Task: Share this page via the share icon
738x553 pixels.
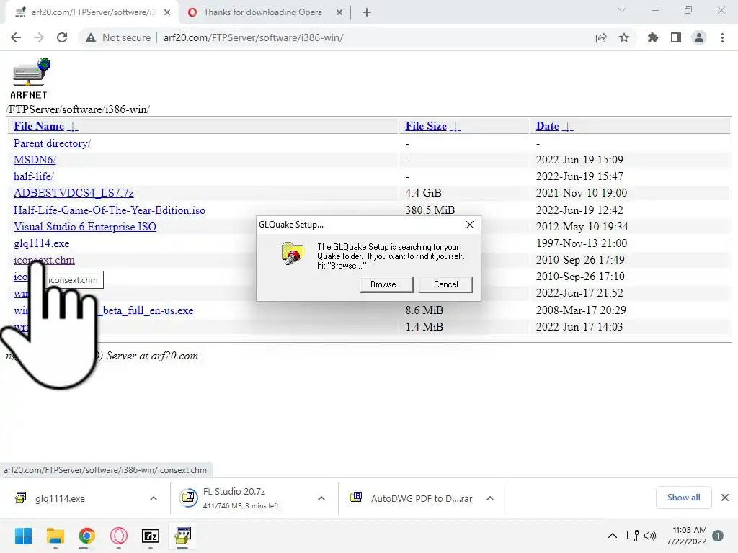Action: point(600,37)
